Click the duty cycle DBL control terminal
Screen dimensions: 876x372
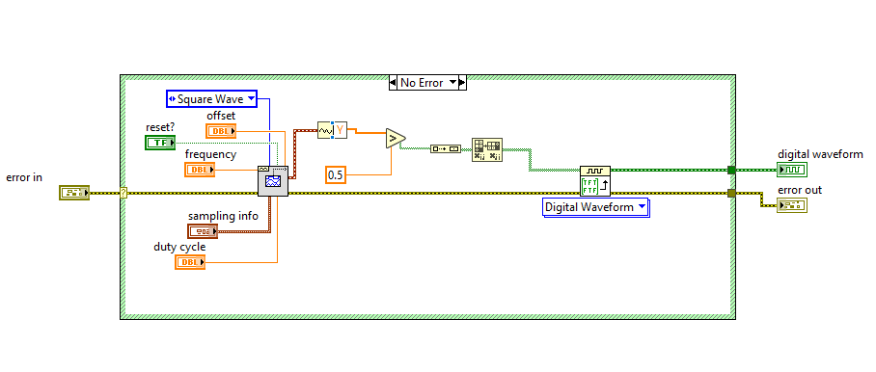[190, 262]
